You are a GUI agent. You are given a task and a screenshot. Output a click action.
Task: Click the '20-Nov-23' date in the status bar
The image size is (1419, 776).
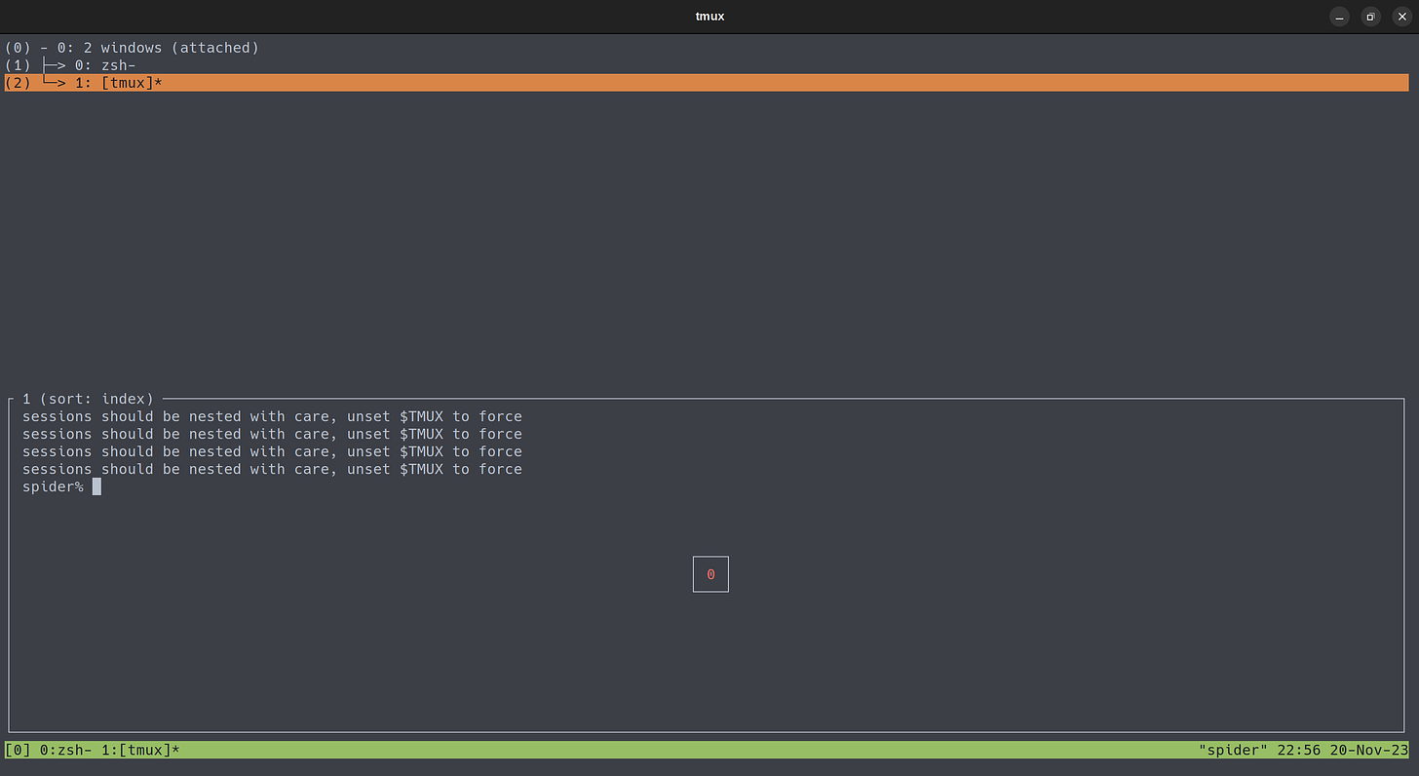click(1368, 750)
